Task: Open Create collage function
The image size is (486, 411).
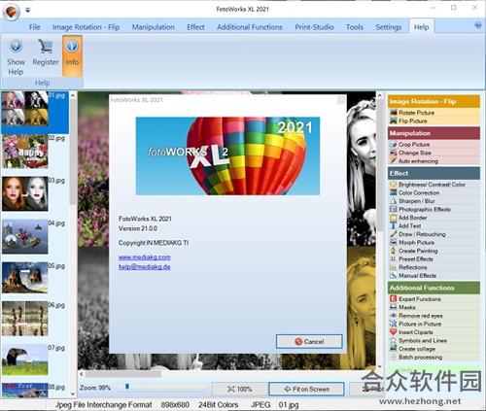Action: [417, 349]
